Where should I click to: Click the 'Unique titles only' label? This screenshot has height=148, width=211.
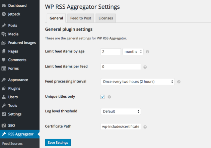pyautogui.click(x=60, y=97)
